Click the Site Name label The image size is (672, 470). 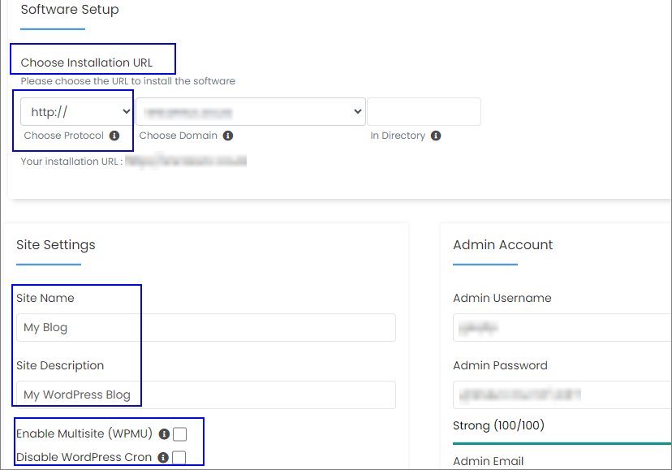pyautogui.click(x=45, y=298)
